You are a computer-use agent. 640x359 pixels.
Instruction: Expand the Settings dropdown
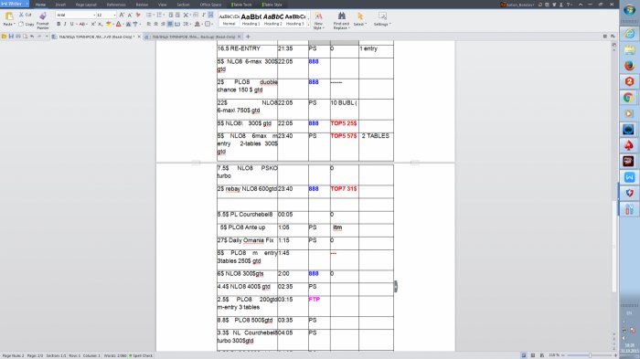(382, 19)
